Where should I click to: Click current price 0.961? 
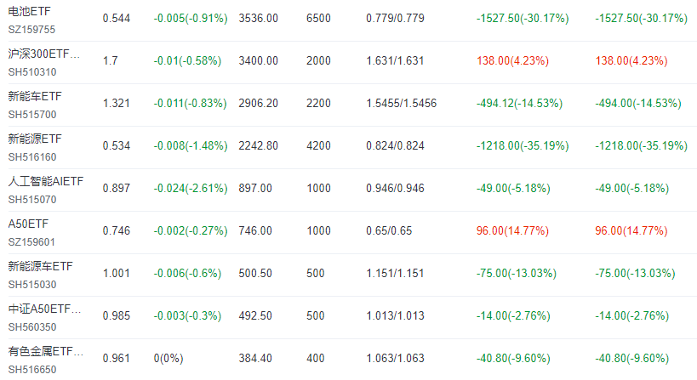pyautogui.click(x=117, y=358)
